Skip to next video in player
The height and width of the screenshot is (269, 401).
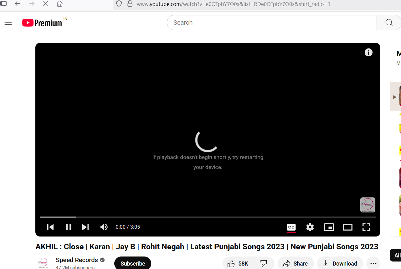(85, 227)
